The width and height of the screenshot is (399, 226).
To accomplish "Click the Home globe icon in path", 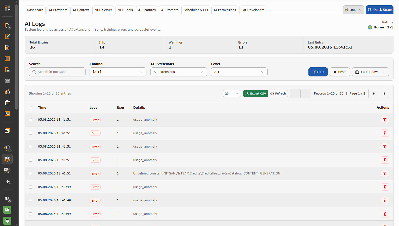I will click(370, 27).
